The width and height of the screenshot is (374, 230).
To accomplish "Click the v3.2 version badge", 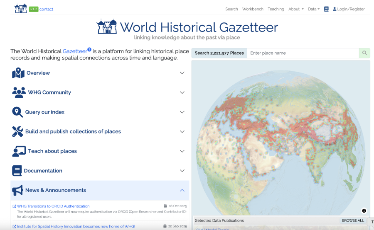I will tap(34, 9).
